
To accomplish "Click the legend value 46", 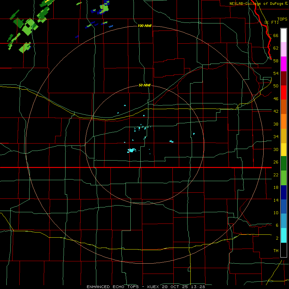I will (x=276, y=99).
